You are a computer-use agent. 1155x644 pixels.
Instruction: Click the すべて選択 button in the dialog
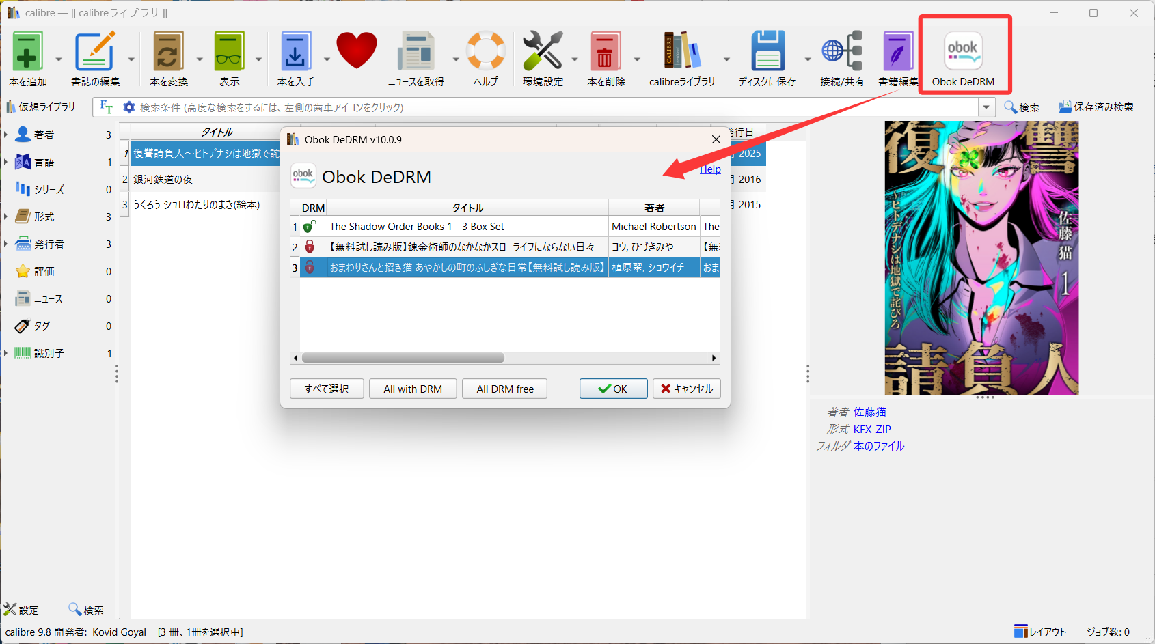327,389
